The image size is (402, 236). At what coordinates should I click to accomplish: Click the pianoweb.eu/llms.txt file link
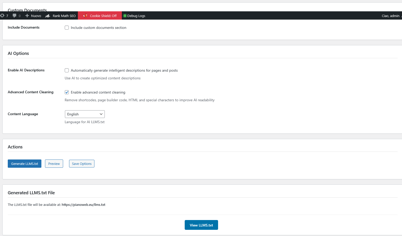click(83, 205)
